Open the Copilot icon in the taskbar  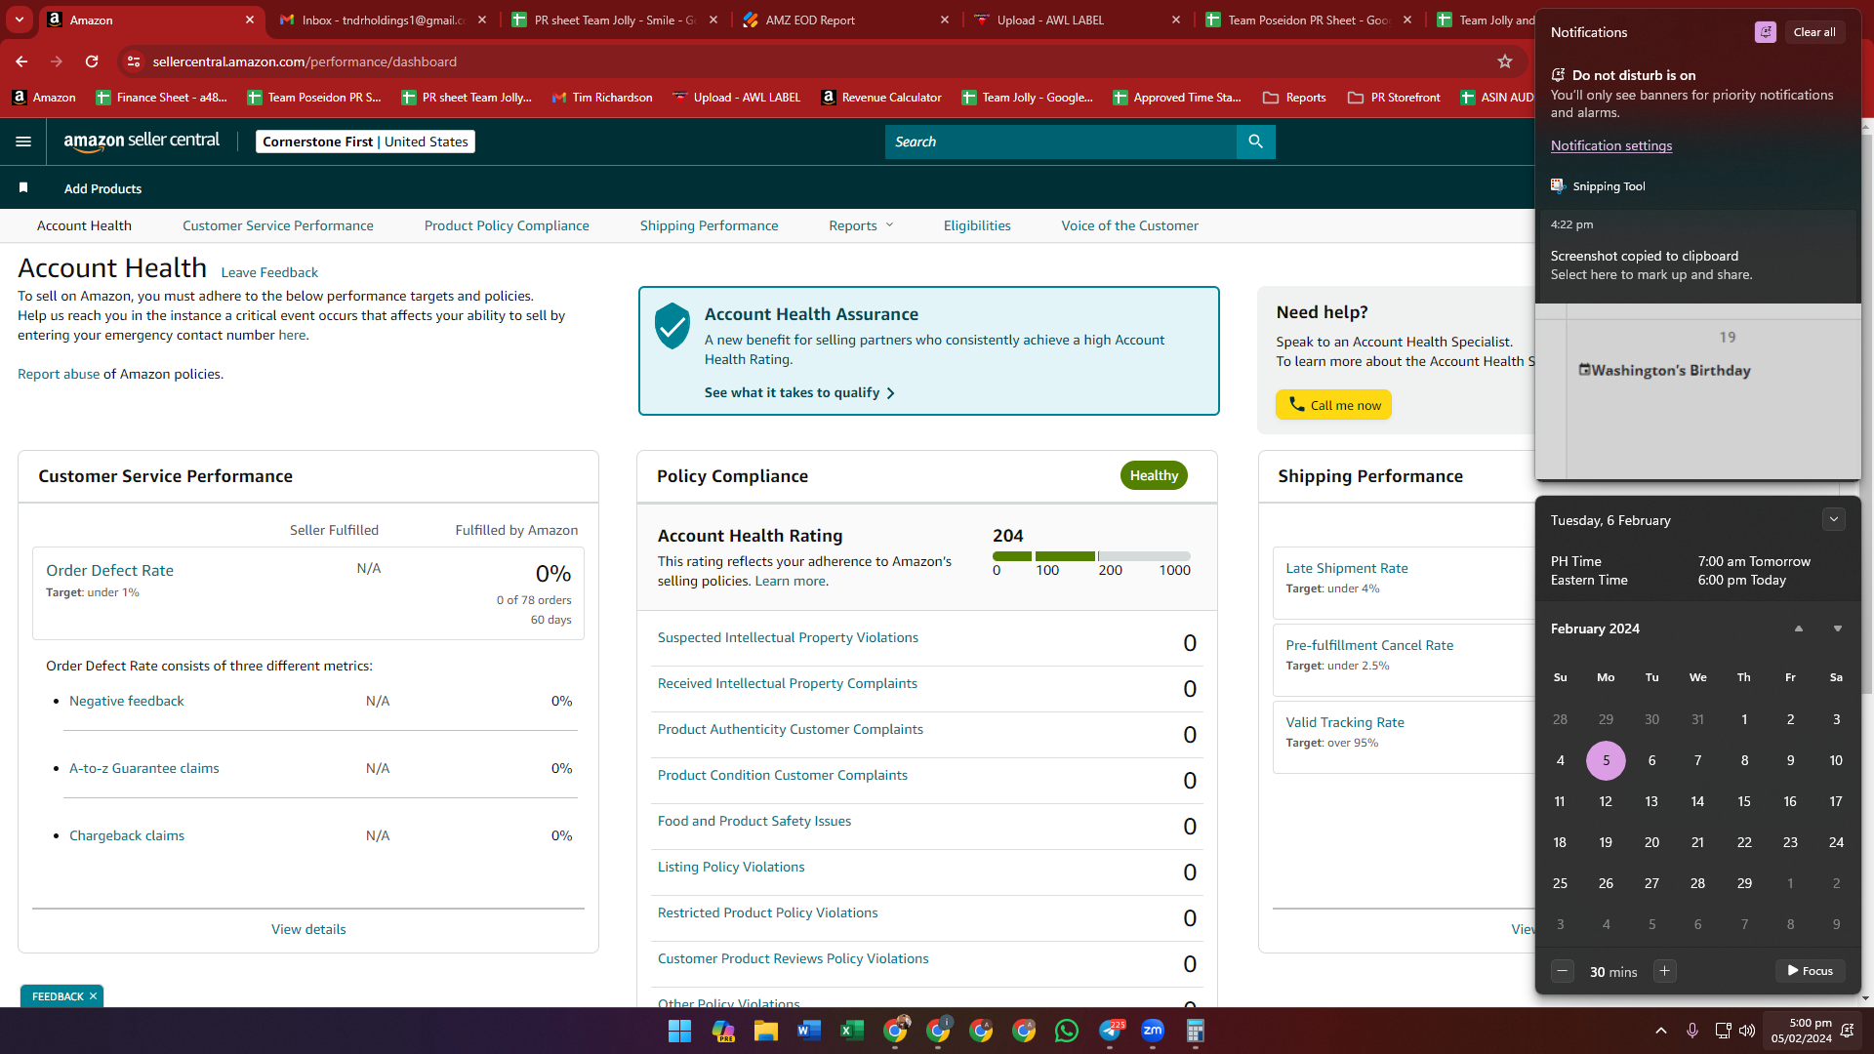[x=722, y=1031]
